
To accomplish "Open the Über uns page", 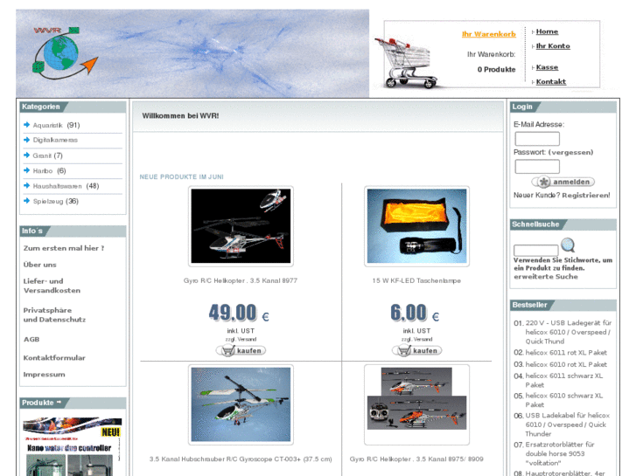I will pos(39,265).
